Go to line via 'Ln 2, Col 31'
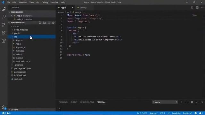Viewport: 205px width, 115px height. (142, 113)
